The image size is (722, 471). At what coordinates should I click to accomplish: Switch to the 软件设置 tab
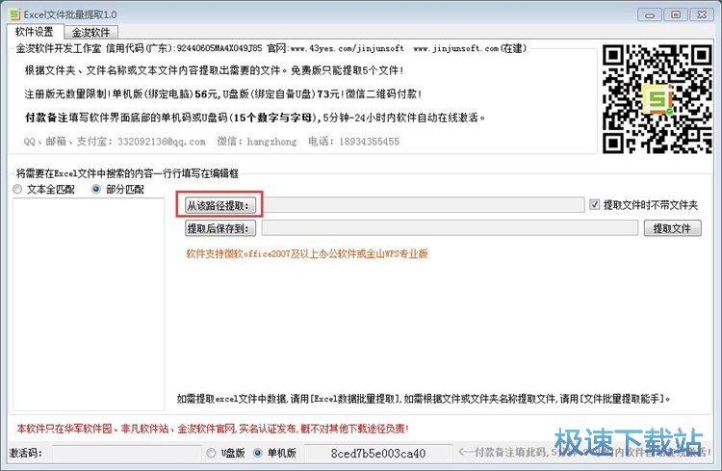click(35, 32)
